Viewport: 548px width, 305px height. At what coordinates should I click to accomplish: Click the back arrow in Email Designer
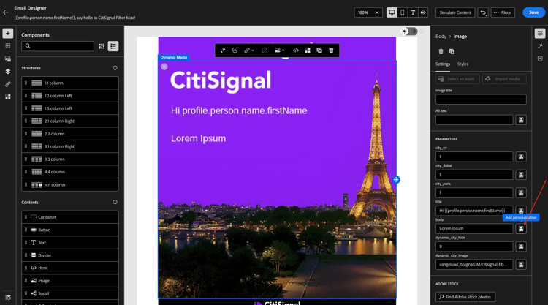pyautogui.click(x=6, y=12)
